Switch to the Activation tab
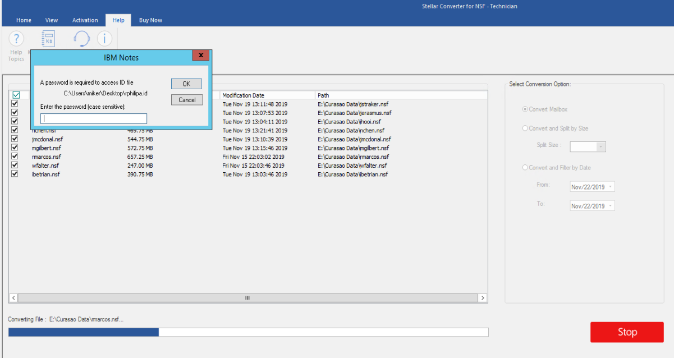Image resolution: width=674 pixels, height=358 pixels. coord(85,20)
